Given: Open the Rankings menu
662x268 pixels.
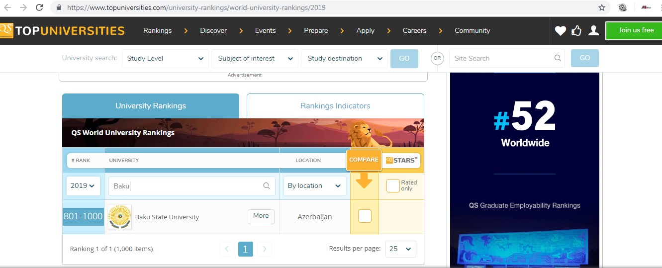Looking at the screenshot, I should tap(157, 30).
